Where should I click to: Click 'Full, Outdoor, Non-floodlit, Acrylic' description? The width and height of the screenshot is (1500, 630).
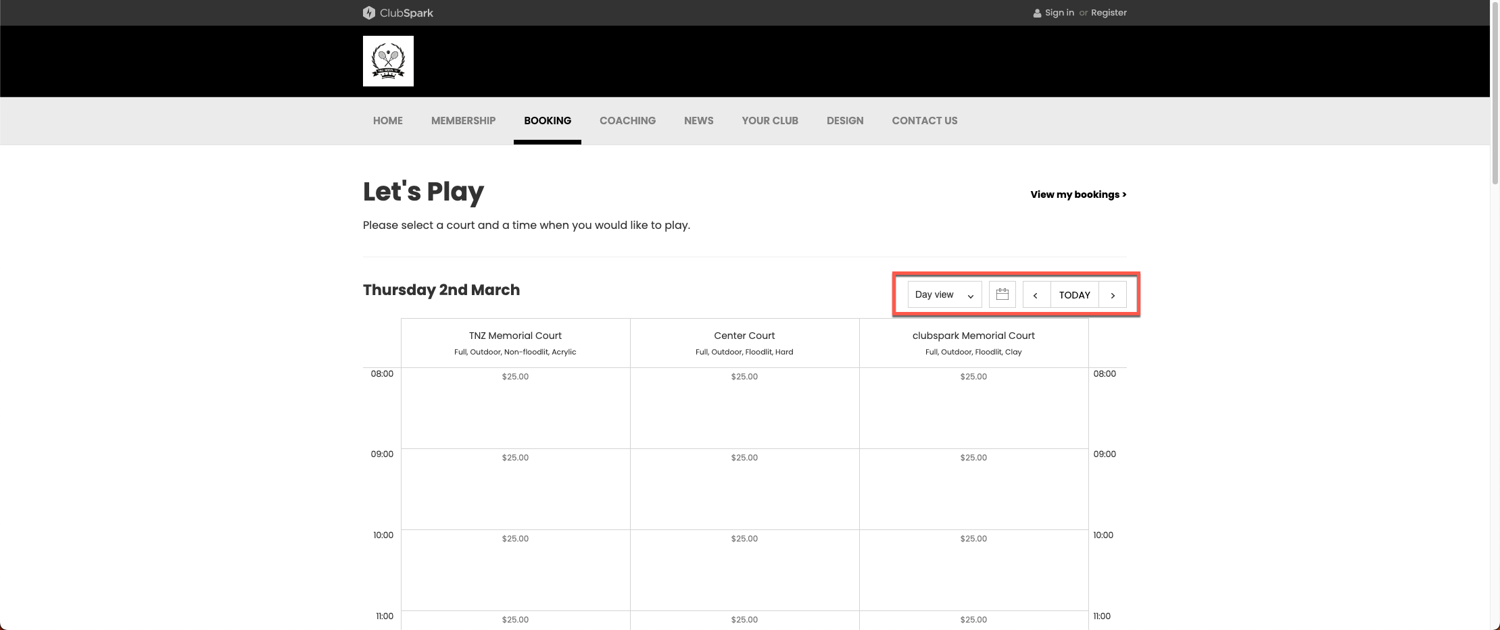coord(515,352)
